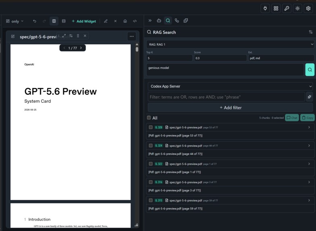The height and width of the screenshot is (231, 316).
Task: Click the PDF widget drag handle dots
Action: coord(78,36)
